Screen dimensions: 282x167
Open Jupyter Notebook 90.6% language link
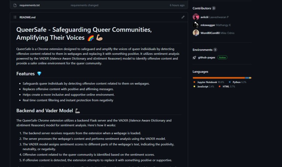point(211,82)
